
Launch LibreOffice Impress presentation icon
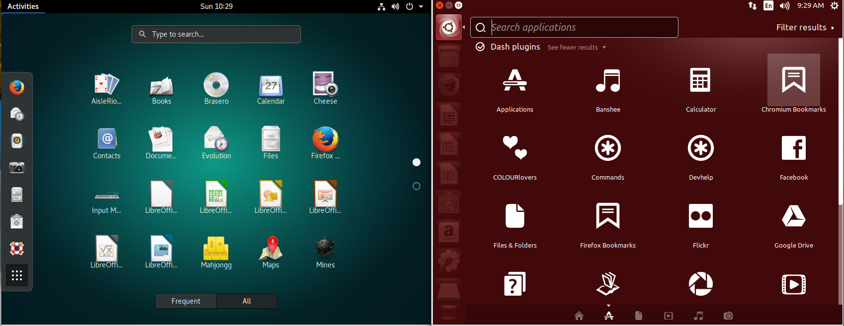point(326,194)
